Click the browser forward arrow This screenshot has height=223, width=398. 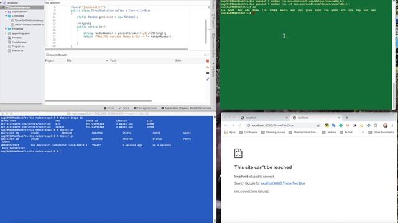(x=233, y=125)
